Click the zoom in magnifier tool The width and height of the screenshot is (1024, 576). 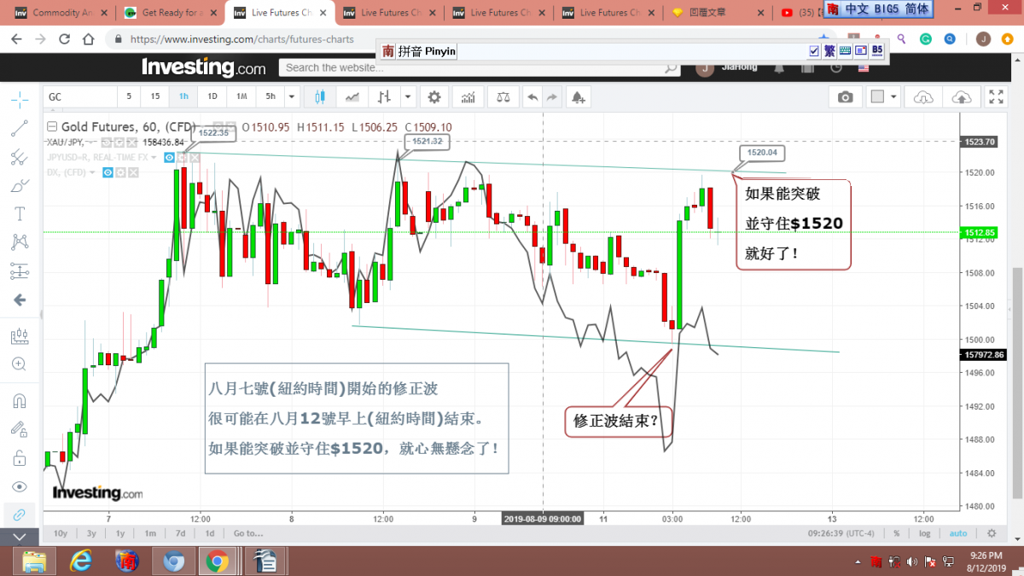click(20, 364)
